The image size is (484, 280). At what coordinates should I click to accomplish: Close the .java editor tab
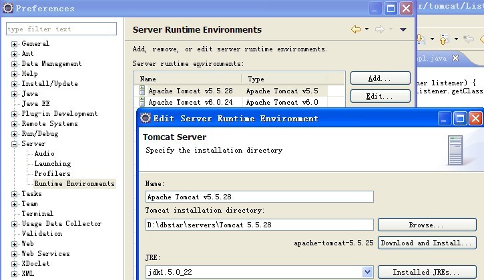click(x=455, y=58)
